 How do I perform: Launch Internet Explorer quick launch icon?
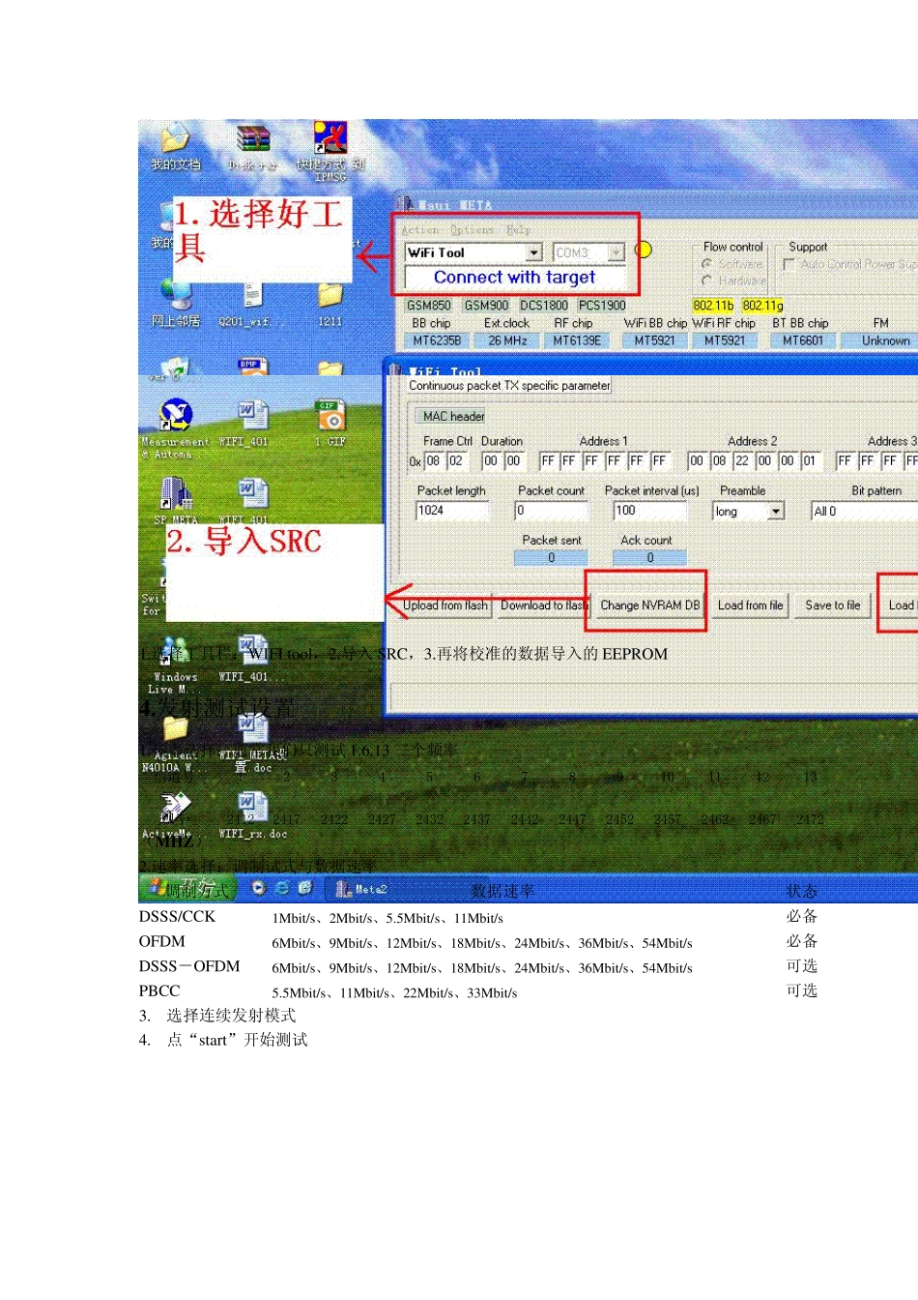pyautogui.click(x=281, y=887)
